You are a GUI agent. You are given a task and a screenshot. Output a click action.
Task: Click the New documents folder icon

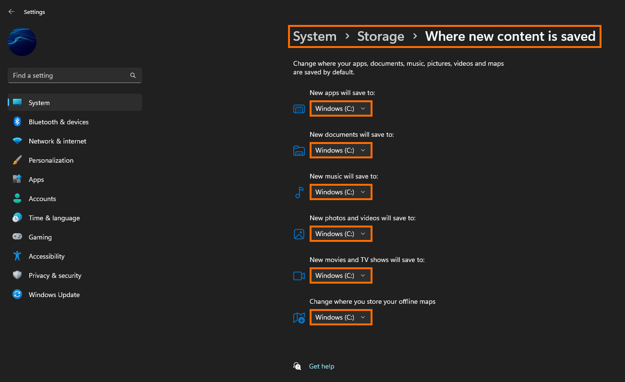(x=299, y=151)
